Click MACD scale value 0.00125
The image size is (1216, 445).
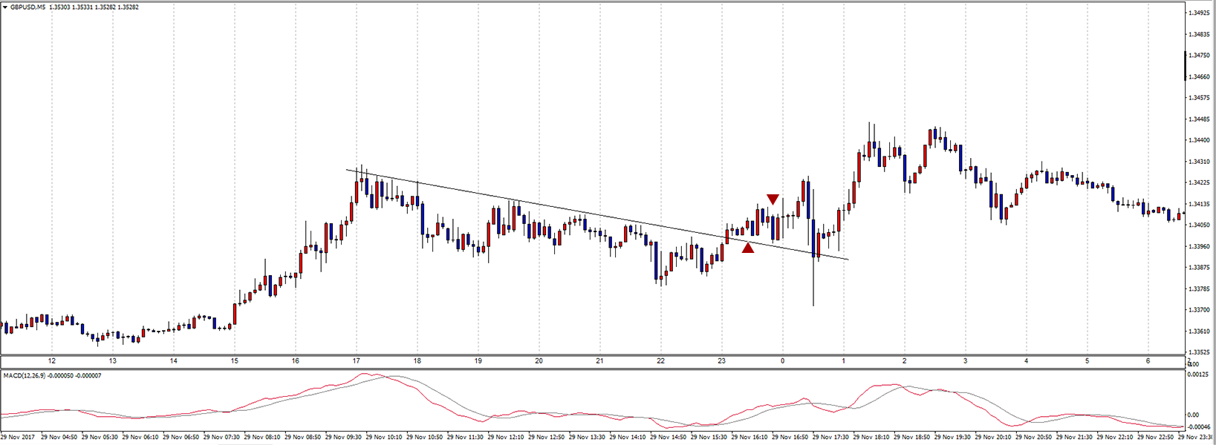[1199, 375]
